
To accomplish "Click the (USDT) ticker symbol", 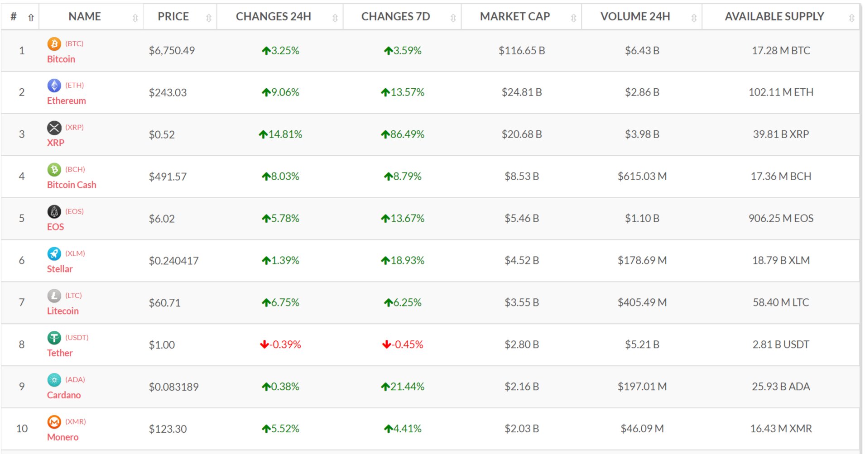I will [x=77, y=338].
